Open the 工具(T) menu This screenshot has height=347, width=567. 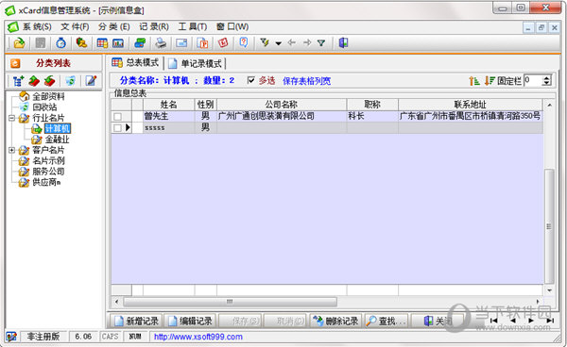[x=193, y=26]
